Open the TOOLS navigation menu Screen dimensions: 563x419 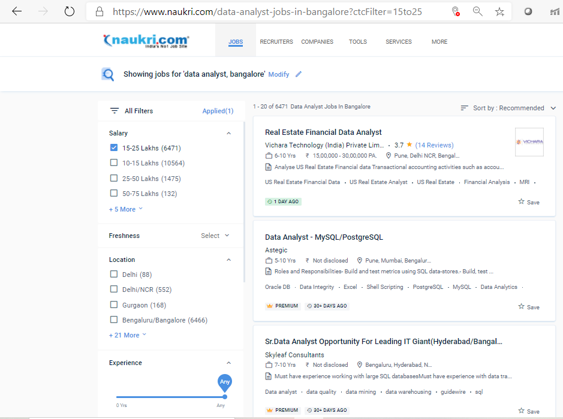(358, 41)
